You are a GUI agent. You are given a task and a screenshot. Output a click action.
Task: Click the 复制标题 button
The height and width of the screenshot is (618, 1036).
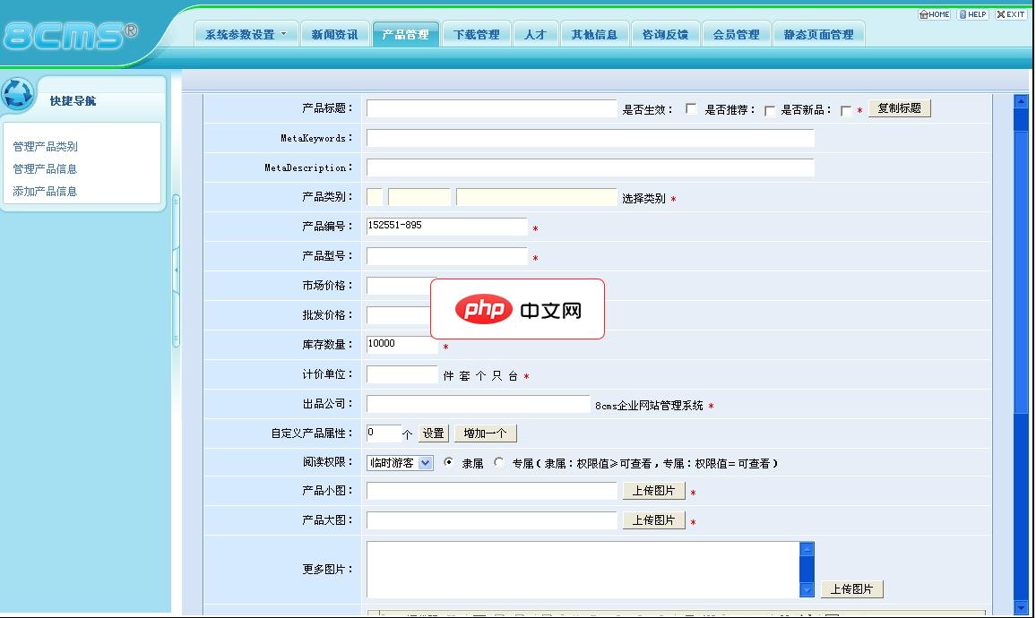point(899,108)
